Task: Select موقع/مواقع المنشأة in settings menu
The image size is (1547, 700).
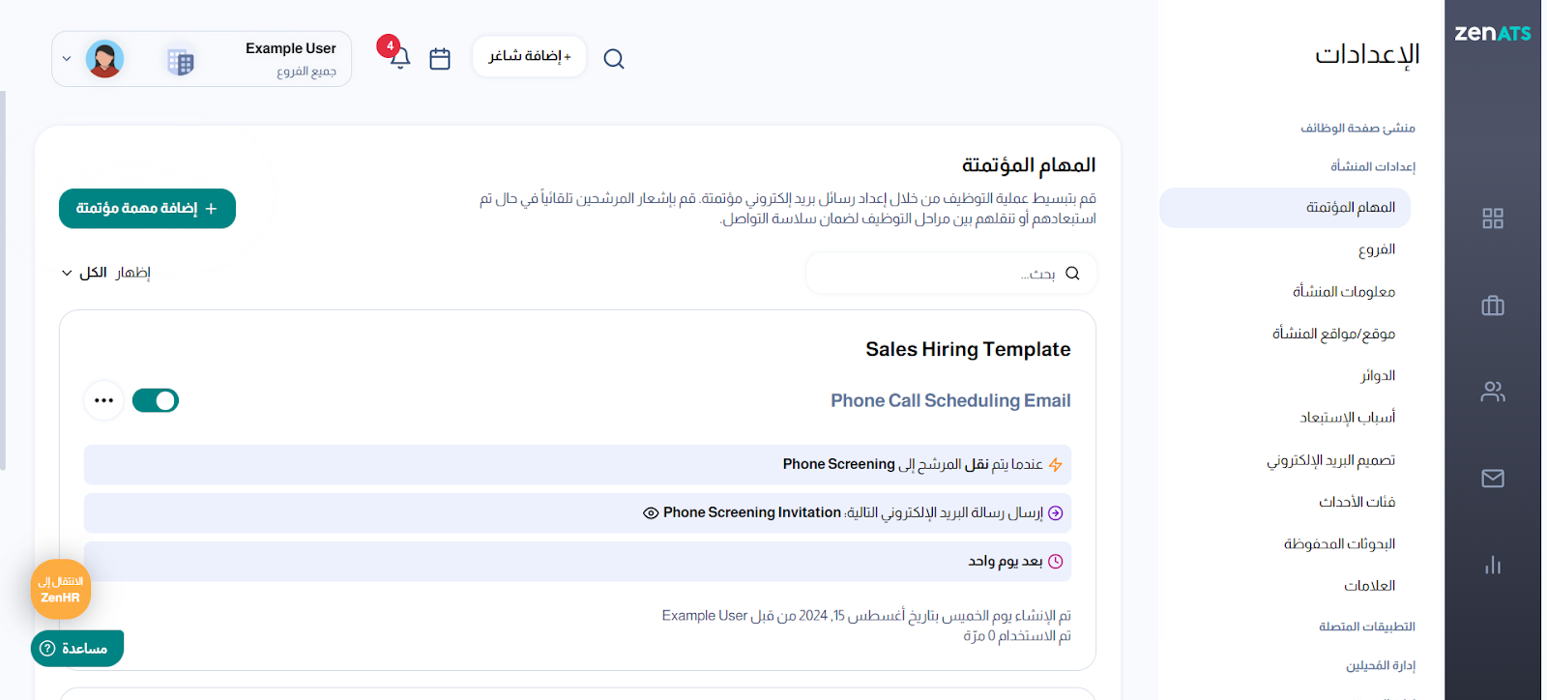Action: click(x=1334, y=334)
